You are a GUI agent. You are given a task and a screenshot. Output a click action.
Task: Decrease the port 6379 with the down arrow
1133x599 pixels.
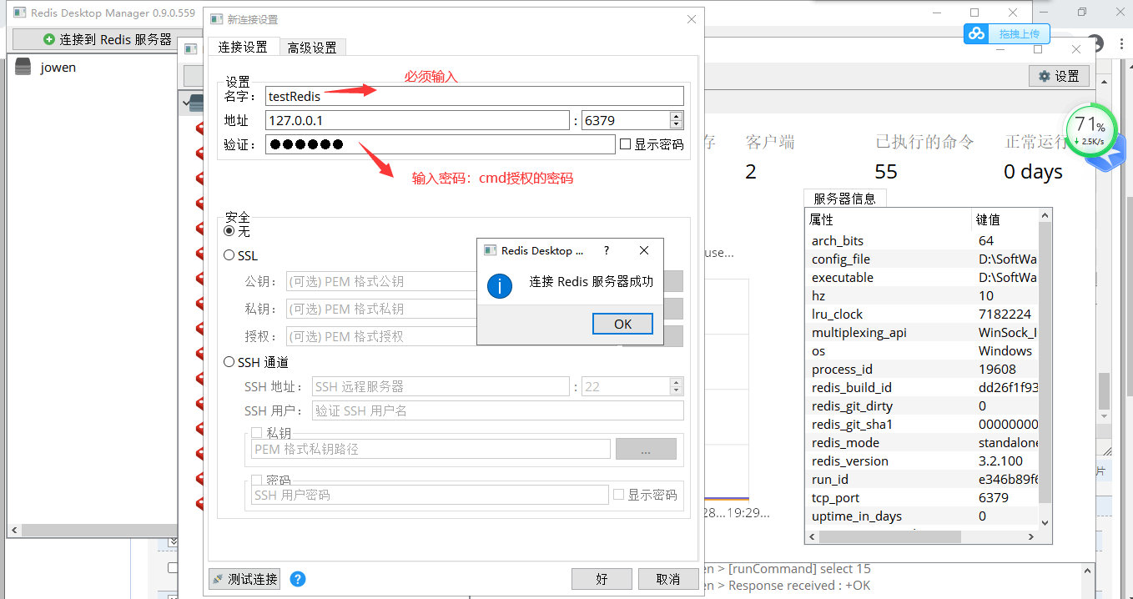pyautogui.click(x=677, y=125)
